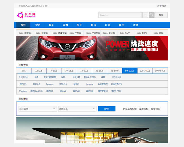Open the 沃尔沃V90 model link
Viewport: 184px width, 147px height.
23,77
